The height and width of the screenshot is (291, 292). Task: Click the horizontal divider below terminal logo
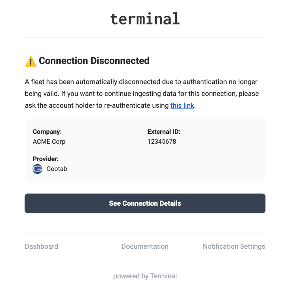[145, 38]
